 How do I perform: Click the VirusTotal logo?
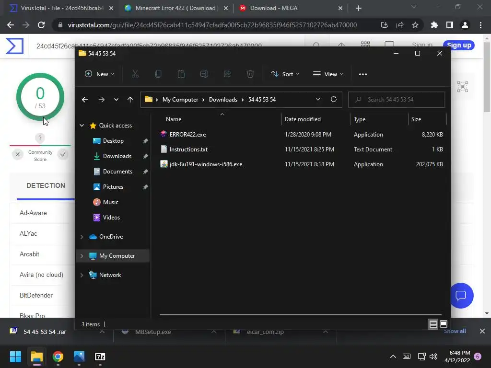[14, 46]
